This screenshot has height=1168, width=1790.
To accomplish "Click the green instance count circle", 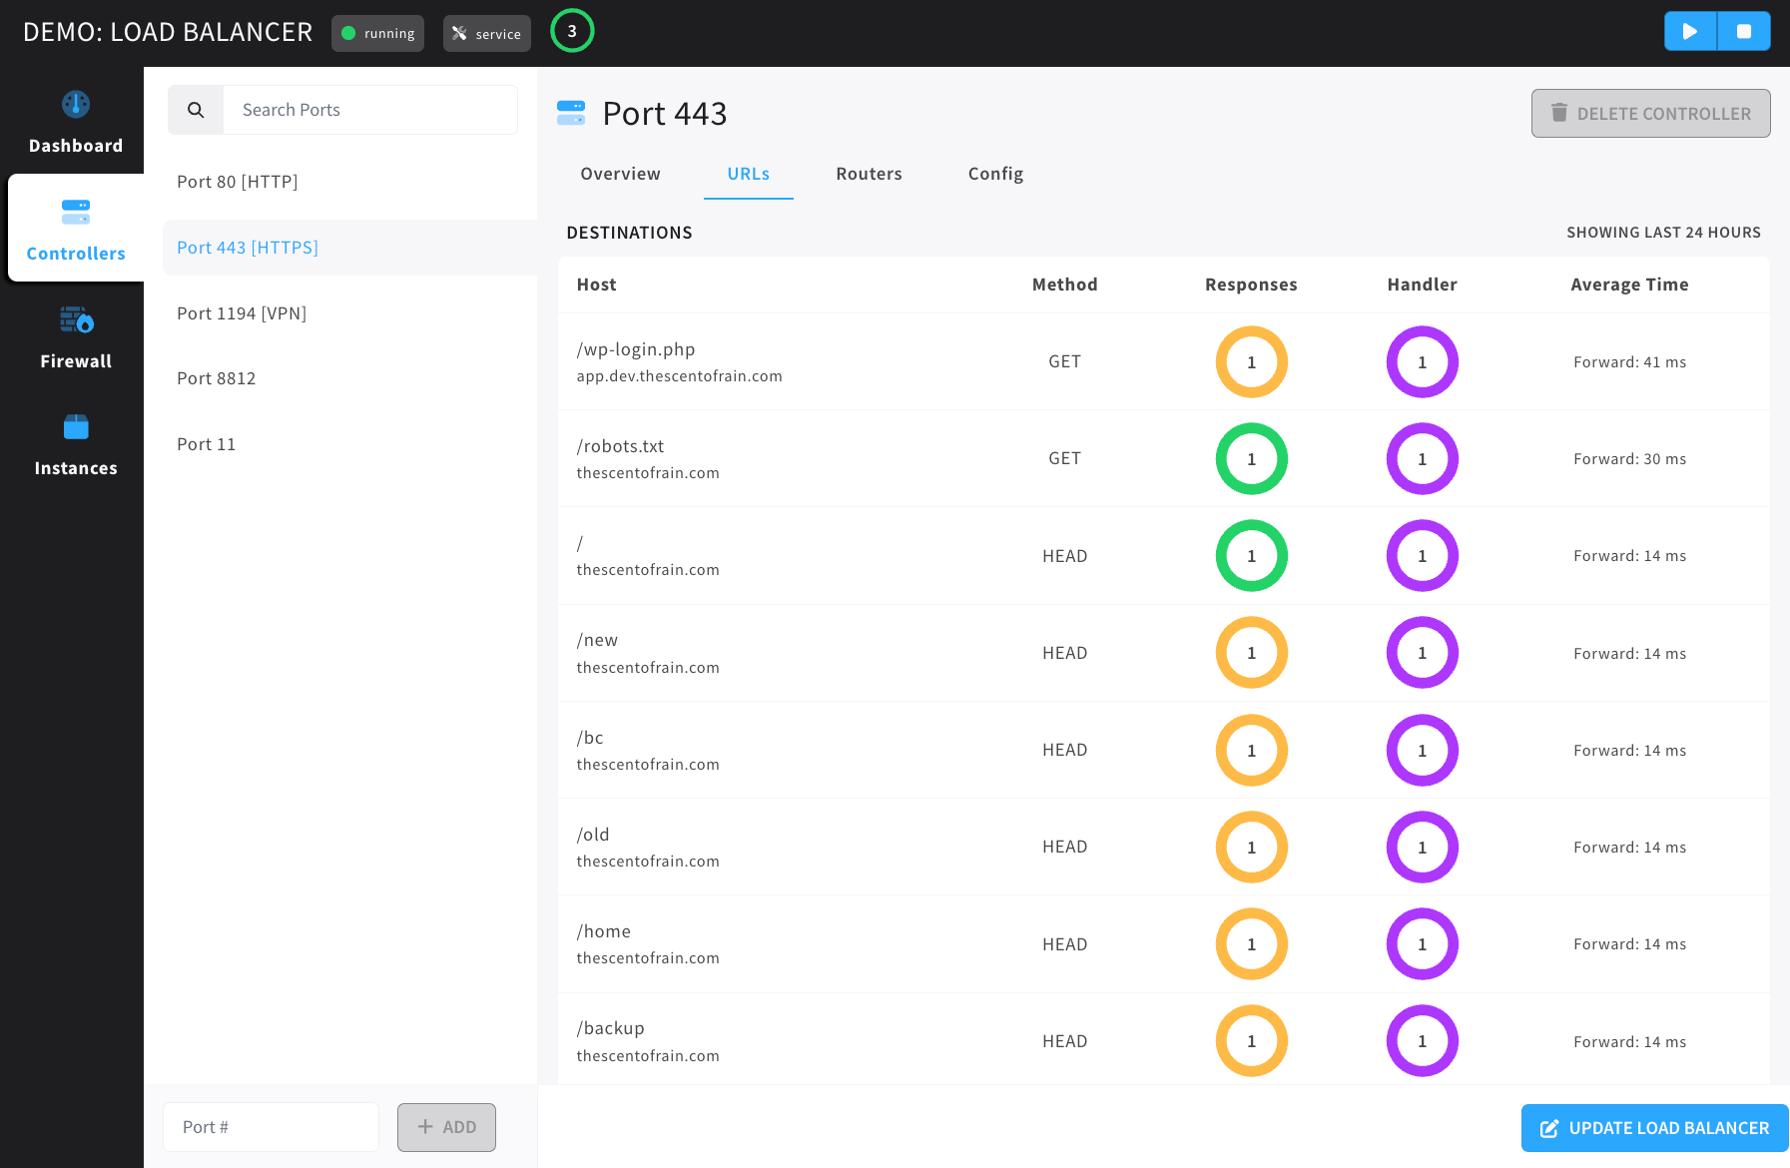I will [x=572, y=31].
